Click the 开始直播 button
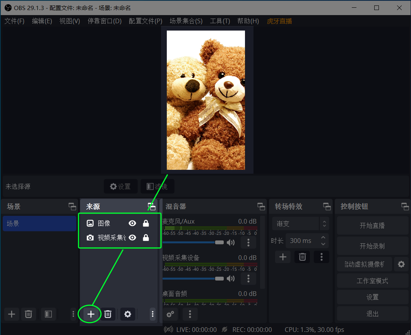 [372, 226]
